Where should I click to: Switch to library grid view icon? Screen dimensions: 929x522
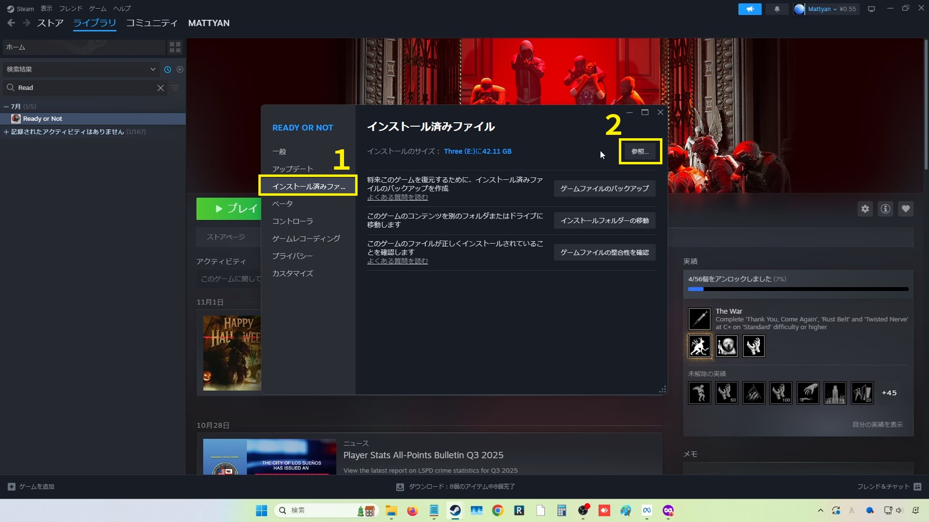(175, 47)
